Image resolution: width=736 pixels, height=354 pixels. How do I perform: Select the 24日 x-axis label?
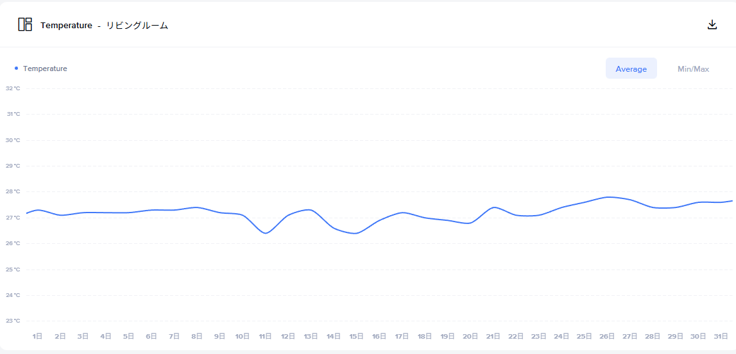click(561, 336)
